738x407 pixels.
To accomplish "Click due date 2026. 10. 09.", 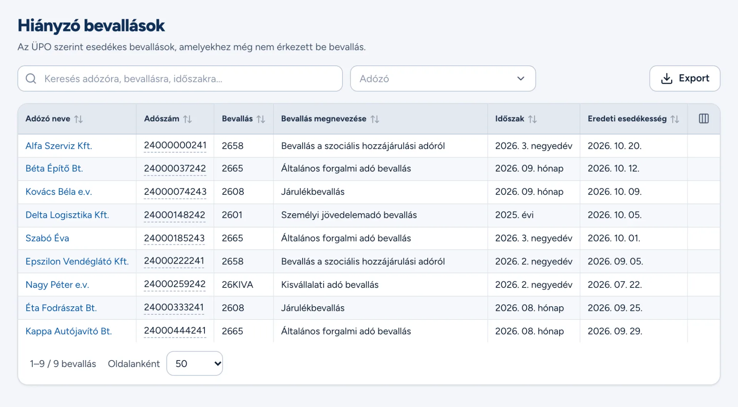I will point(615,192).
